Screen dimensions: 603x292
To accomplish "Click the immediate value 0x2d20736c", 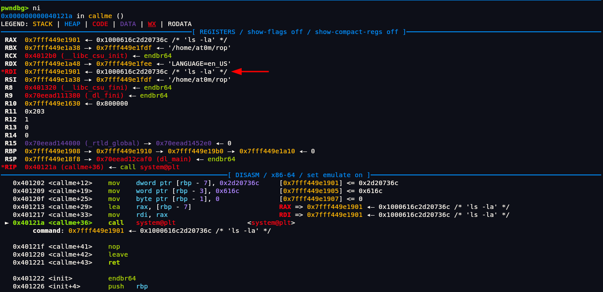I will pos(239,183).
